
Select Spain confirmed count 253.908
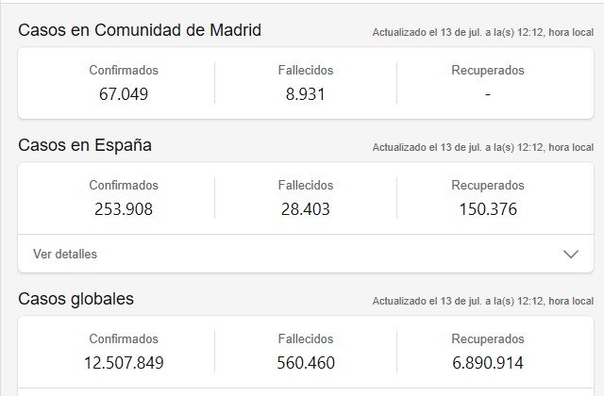(124, 208)
